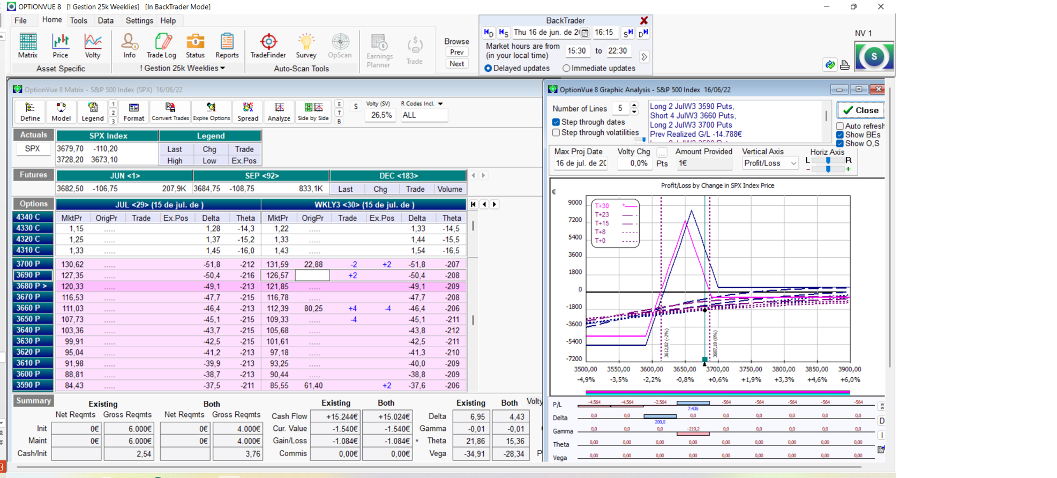Viewport: 1057px width, 478px height.
Task: Click the Define button in Matrix toolbar
Action: [x=30, y=112]
